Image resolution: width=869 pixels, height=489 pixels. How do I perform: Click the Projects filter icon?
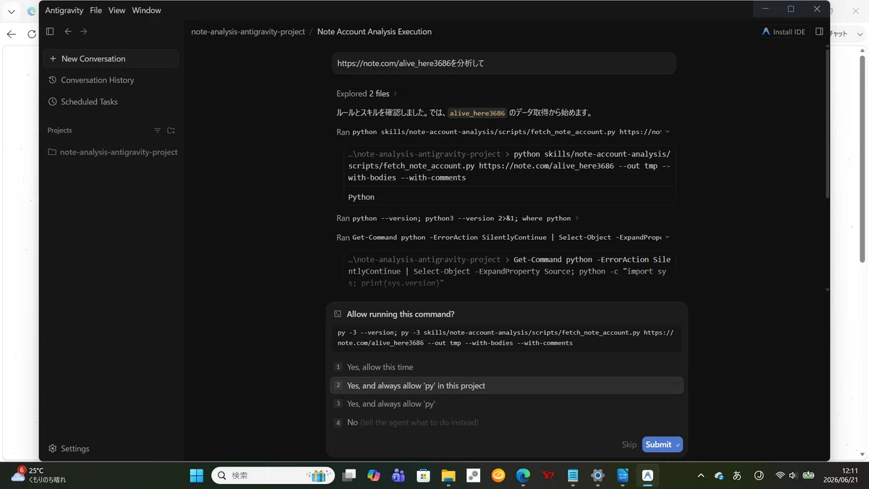coord(157,130)
